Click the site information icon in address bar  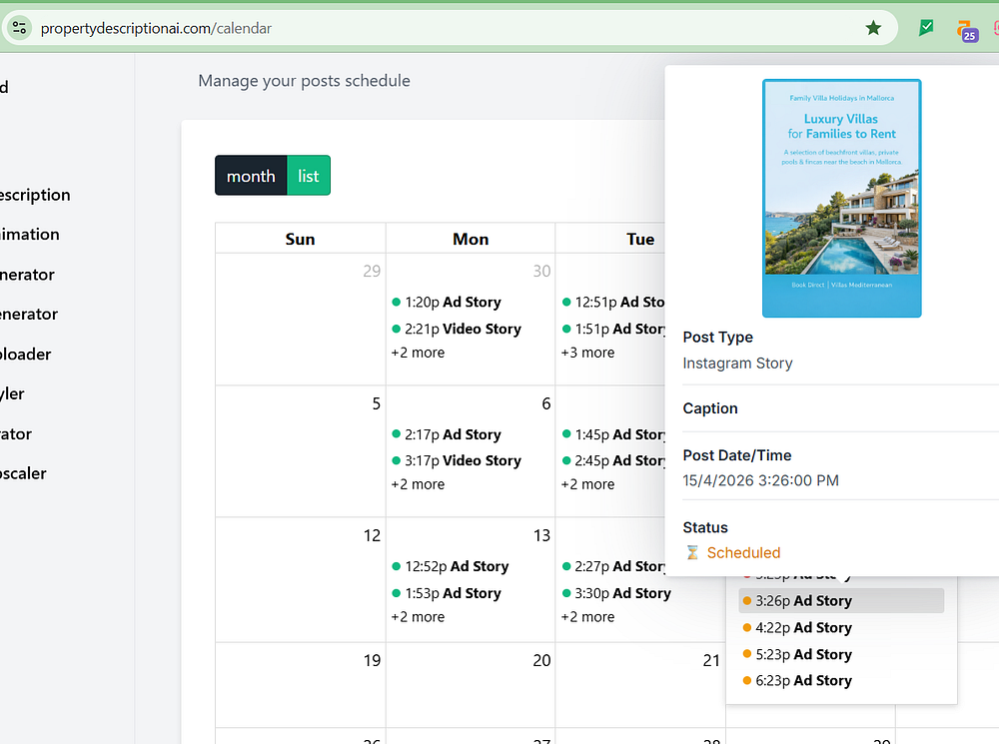19,28
